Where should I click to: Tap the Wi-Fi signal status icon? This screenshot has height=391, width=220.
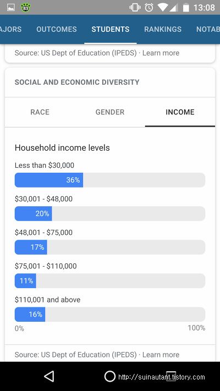pyautogui.click(x=162, y=8)
